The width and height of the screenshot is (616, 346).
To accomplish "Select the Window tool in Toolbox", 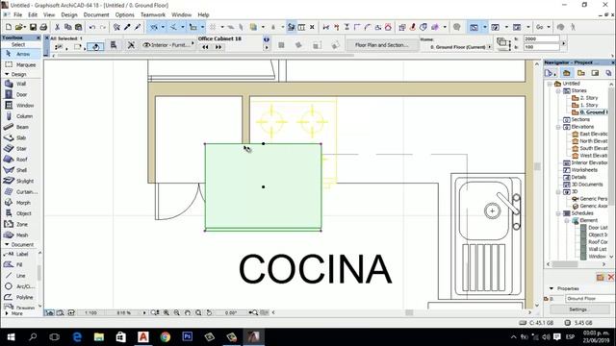I will (x=20, y=106).
